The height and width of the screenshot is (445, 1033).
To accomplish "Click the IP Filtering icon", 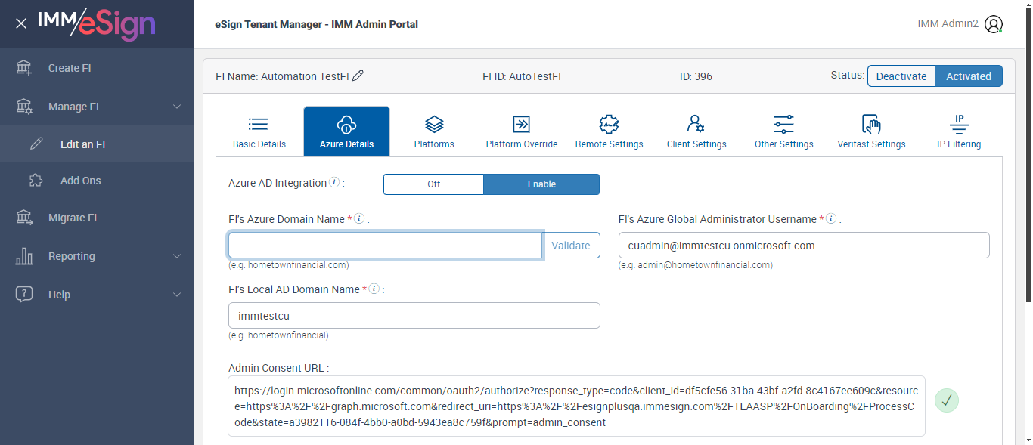I will click(959, 124).
